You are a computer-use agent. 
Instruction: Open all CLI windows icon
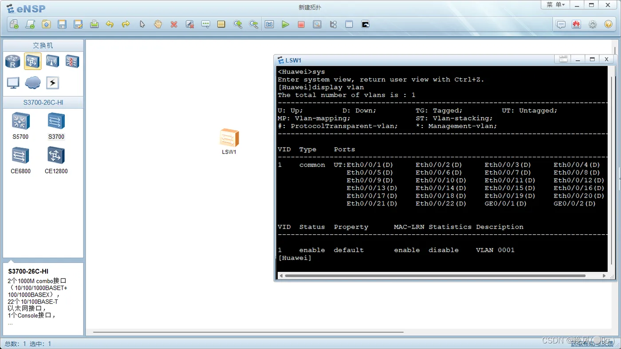click(x=365, y=24)
